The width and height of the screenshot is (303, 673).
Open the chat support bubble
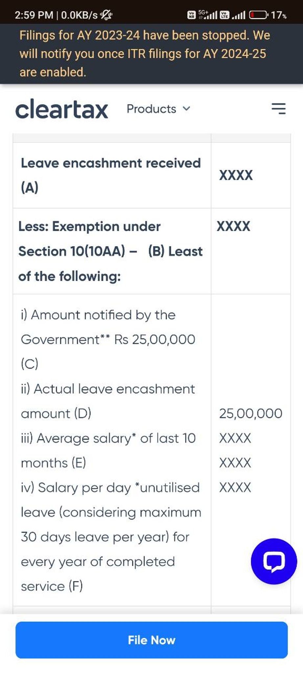coord(274,561)
